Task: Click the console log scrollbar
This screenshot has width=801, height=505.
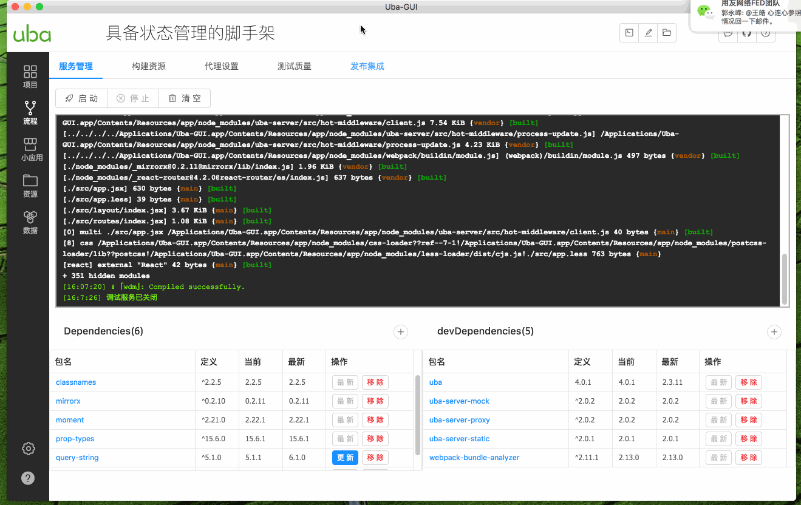Action: (785, 279)
